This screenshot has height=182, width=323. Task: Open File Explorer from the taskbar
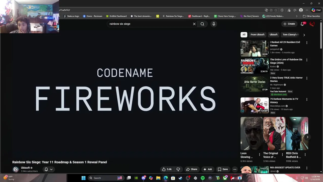pos(158,178)
